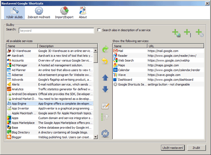Click the URL column header

click(x=176, y=46)
